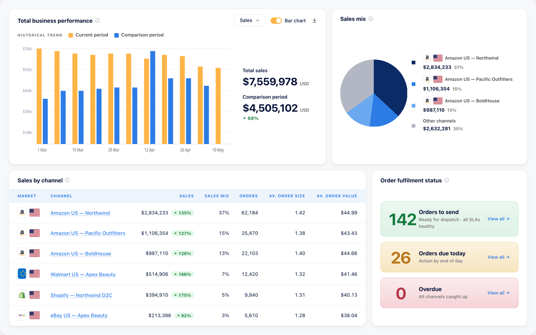The width and height of the screenshot is (536, 335).
Task: Click the 166% growth badge
Action: pyautogui.click(x=183, y=274)
